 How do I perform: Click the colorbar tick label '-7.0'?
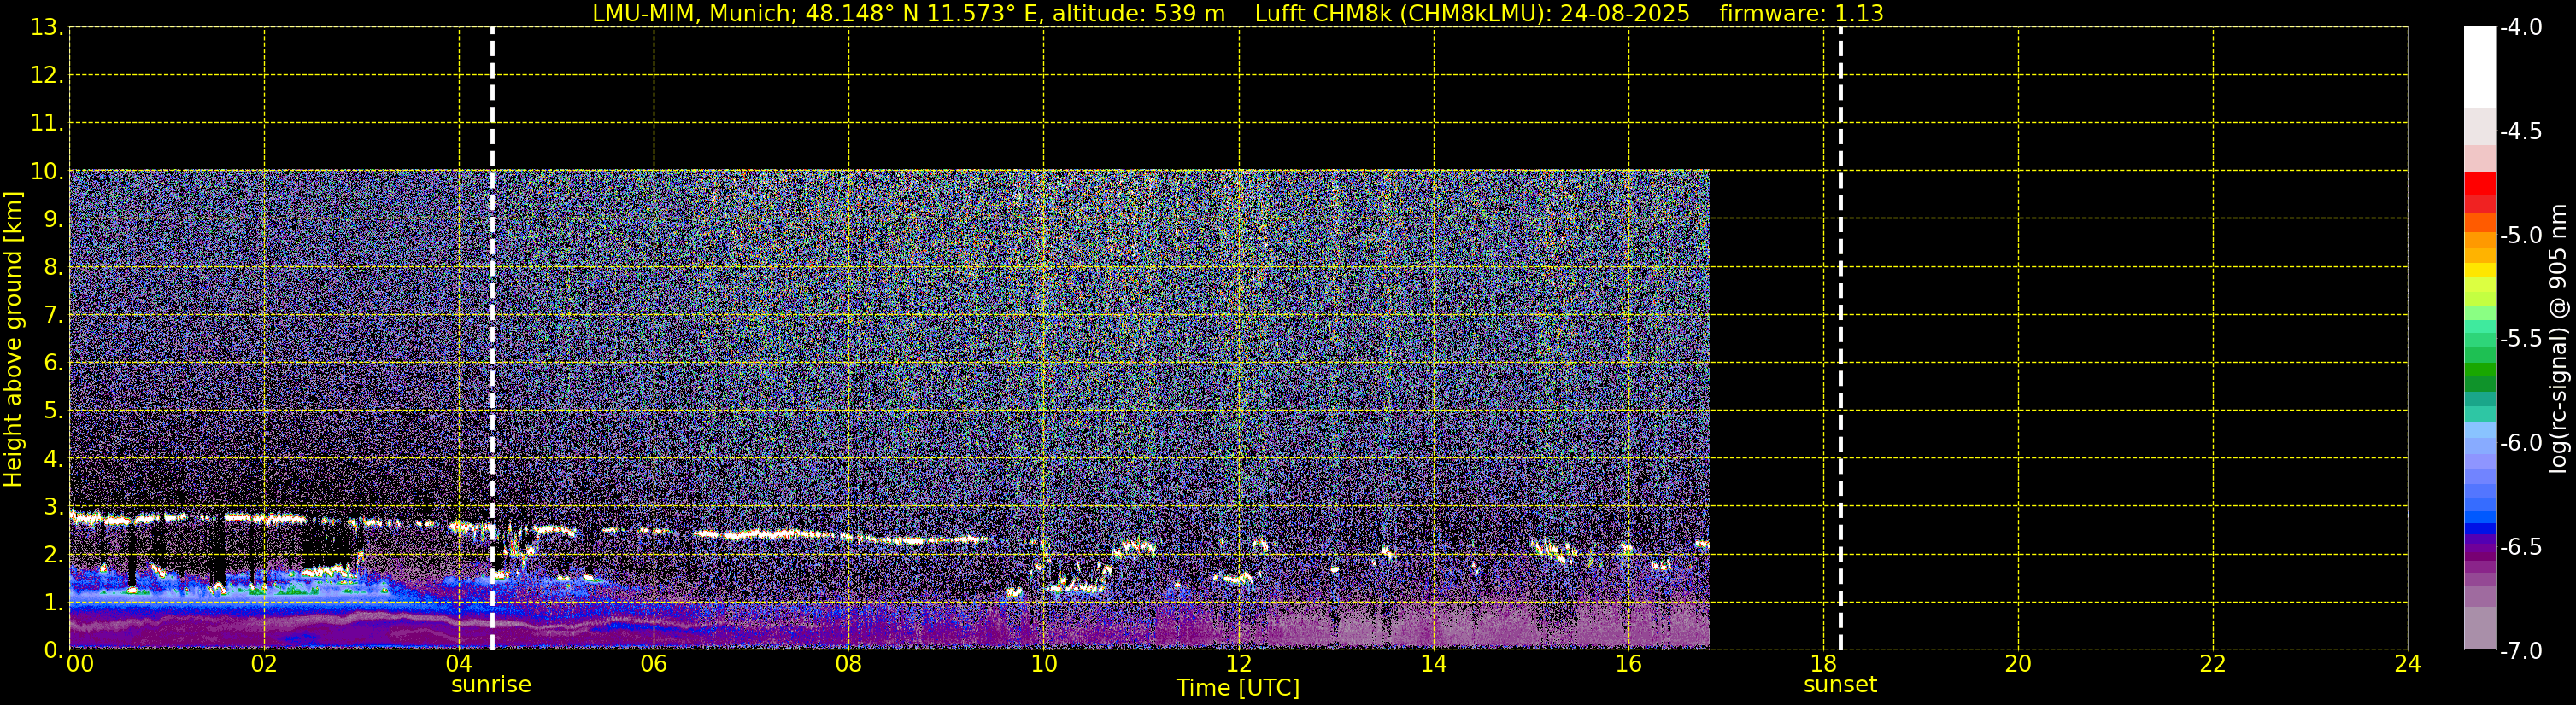tap(2520, 651)
